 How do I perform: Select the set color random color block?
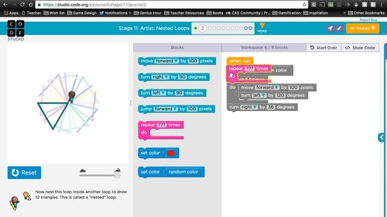click(171, 172)
